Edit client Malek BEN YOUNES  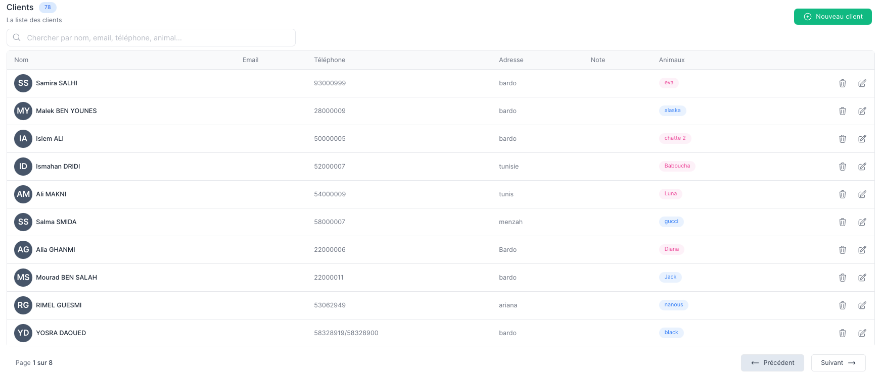click(862, 111)
